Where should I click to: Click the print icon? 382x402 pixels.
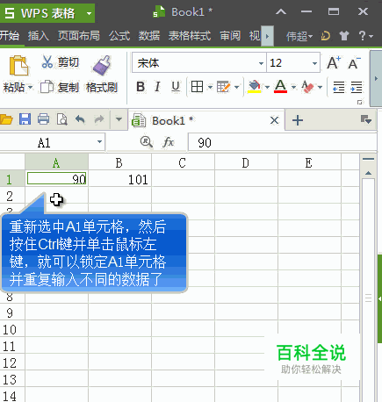coord(43,119)
